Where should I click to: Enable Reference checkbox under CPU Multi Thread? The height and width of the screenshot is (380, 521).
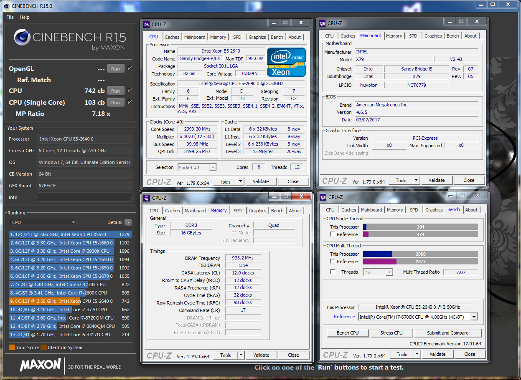(333, 262)
